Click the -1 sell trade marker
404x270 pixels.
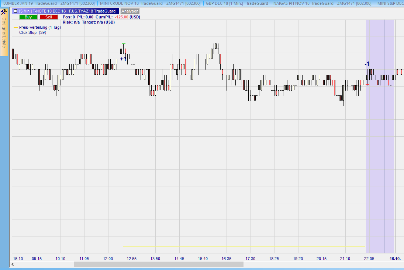pyautogui.click(x=367, y=64)
